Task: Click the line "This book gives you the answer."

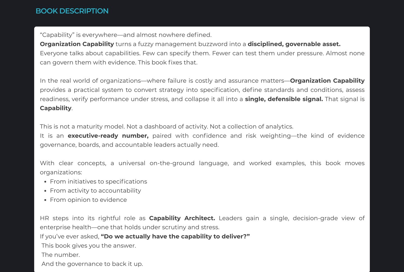Action: (89, 246)
